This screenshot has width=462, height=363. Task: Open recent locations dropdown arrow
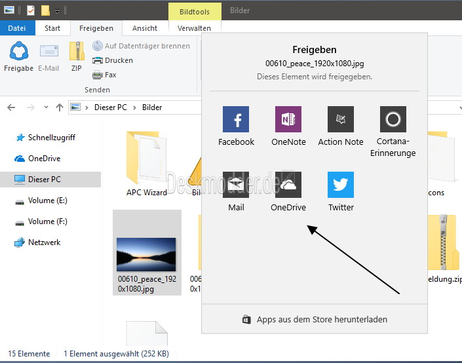[46, 107]
